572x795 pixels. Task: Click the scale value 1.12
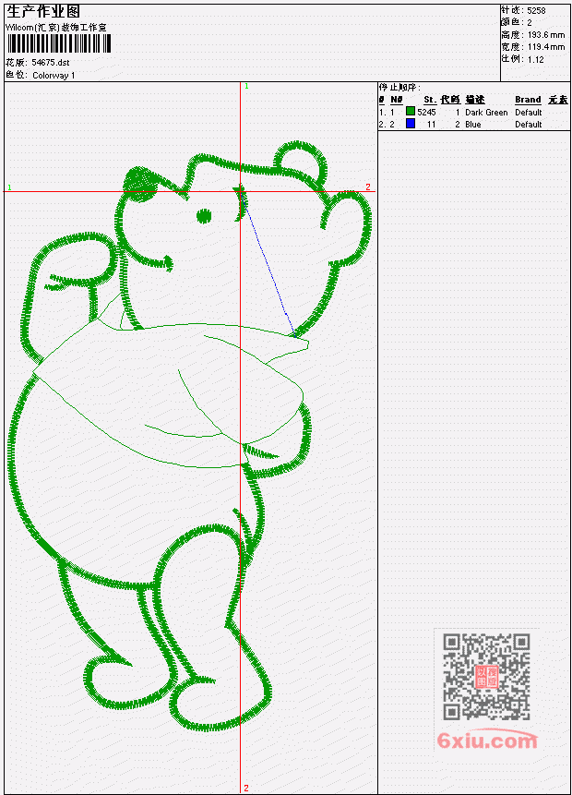[x=535, y=59]
